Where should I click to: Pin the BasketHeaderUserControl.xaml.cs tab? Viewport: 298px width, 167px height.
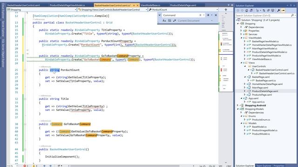tap(134, 5)
